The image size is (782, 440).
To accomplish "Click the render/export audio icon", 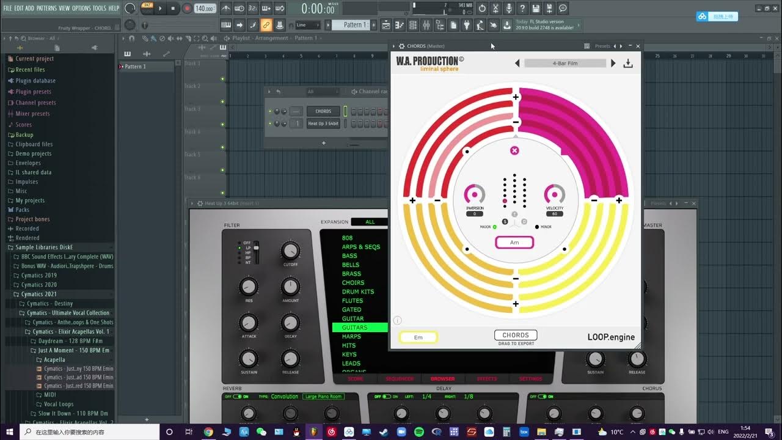I will coord(549,9).
